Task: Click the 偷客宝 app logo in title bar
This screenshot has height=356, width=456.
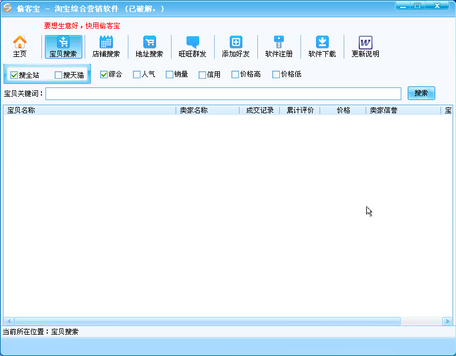Action: [x=7, y=8]
